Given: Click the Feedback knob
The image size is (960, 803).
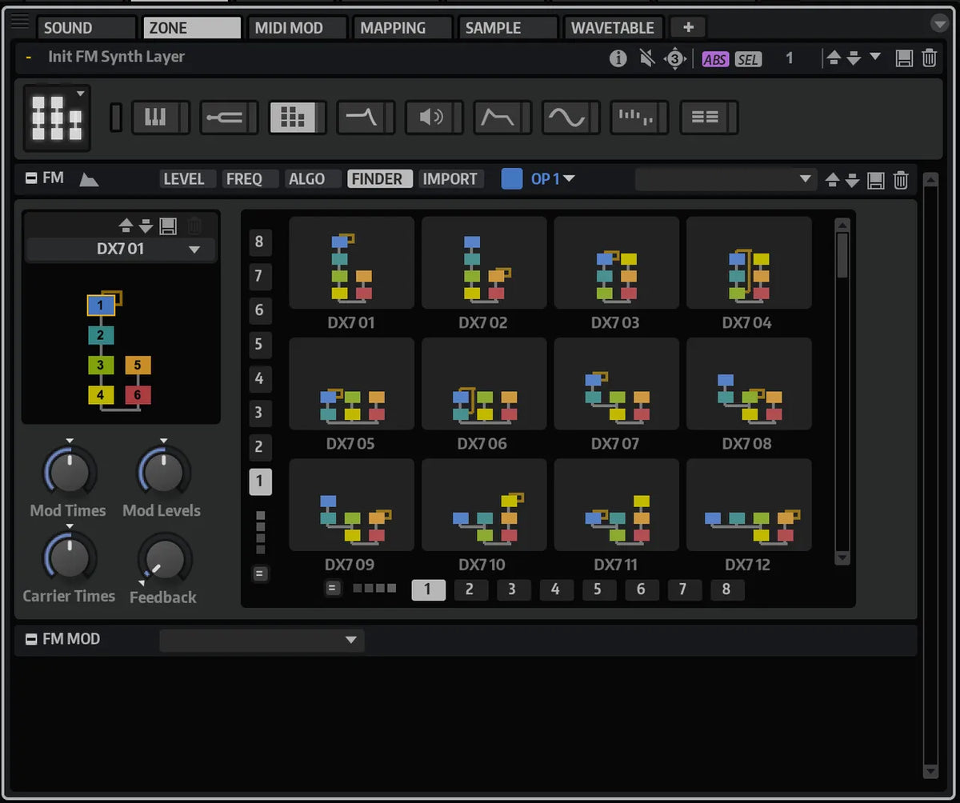Looking at the screenshot, I should point(165,561).
